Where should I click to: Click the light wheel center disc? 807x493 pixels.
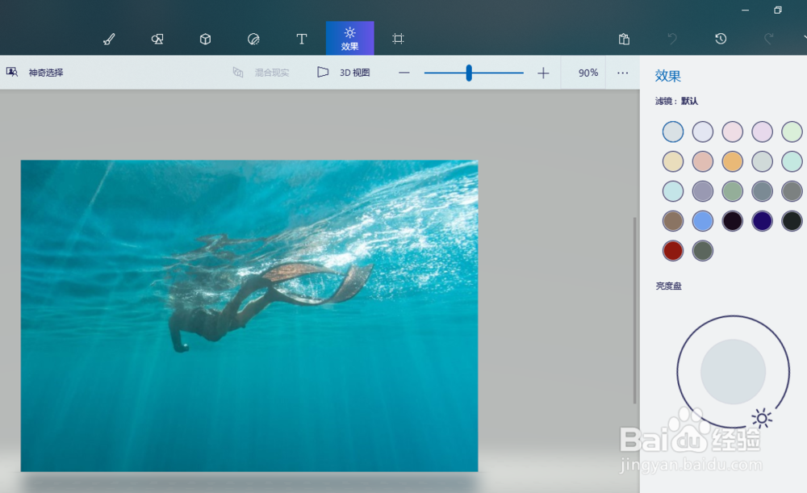[x=733, y=371]
